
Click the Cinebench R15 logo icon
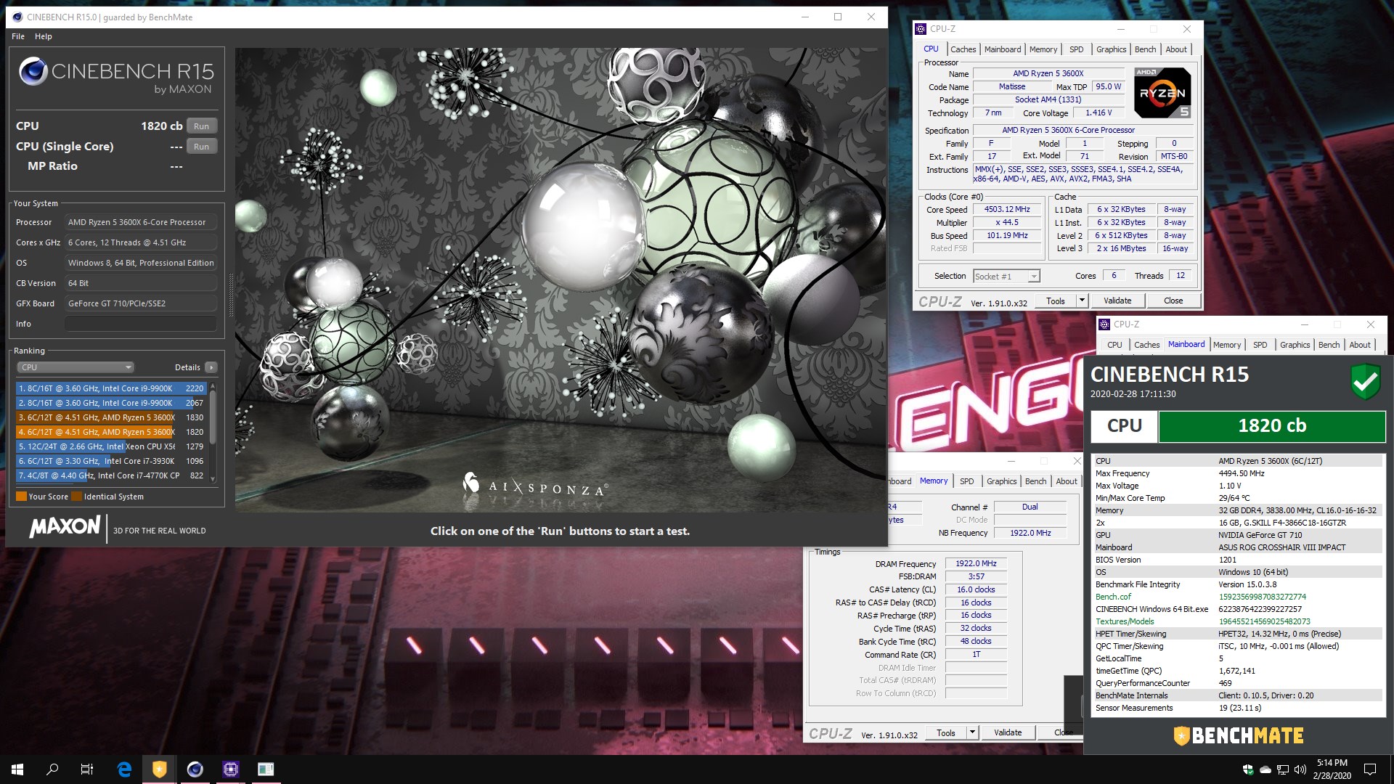pyautogui.click(x=33, y=71)
